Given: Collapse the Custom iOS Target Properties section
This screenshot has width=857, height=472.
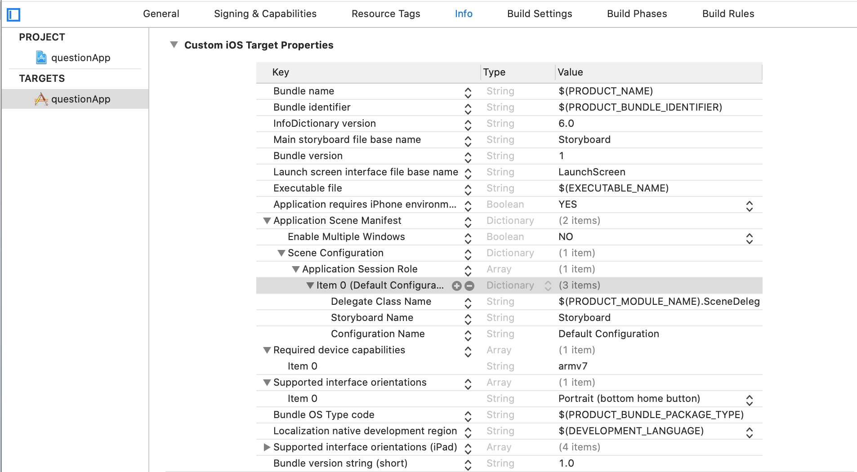Looking at the screenshot, I should coord(174,45).
